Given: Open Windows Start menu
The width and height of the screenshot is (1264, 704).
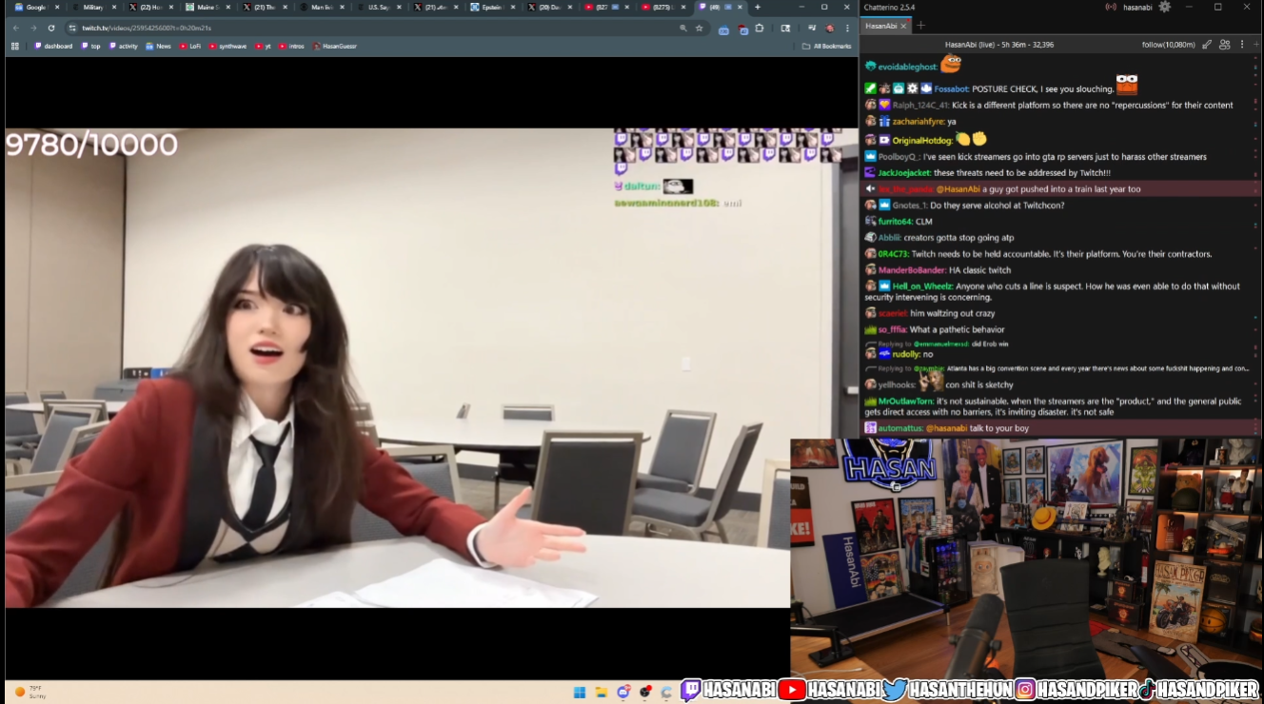Looking at the screenshot, I should point(580,692).
